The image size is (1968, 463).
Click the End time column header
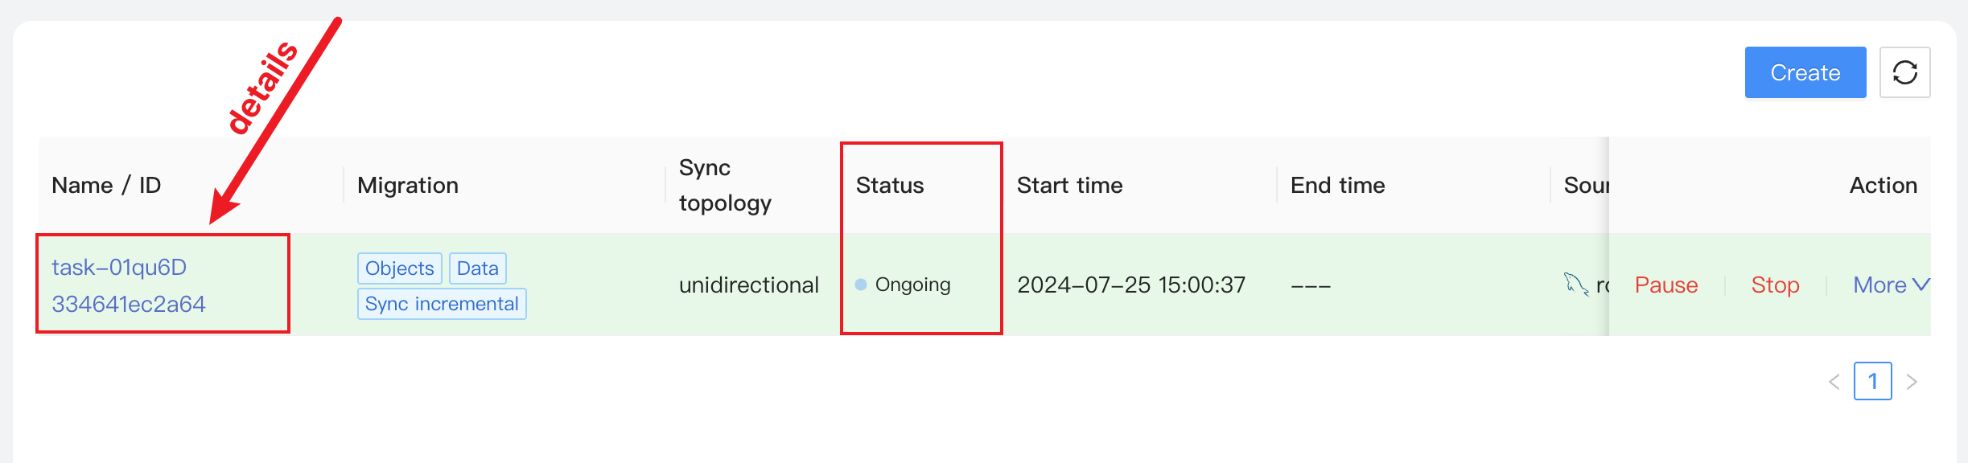click(x=1337, y=185)
